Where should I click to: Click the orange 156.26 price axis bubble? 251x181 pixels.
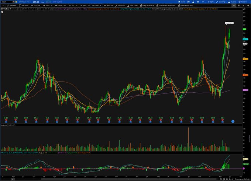tap(245, 75)
